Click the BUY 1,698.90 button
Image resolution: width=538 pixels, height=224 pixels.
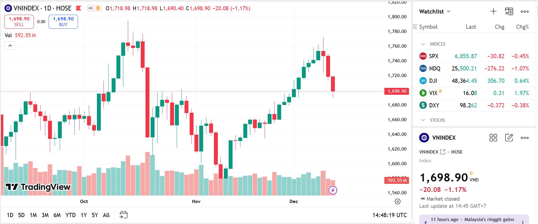[x=63, y=22]
